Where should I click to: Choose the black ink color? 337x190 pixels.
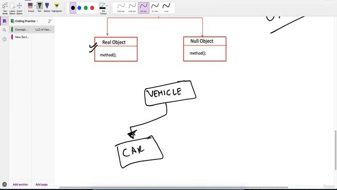tap(73, 8)
